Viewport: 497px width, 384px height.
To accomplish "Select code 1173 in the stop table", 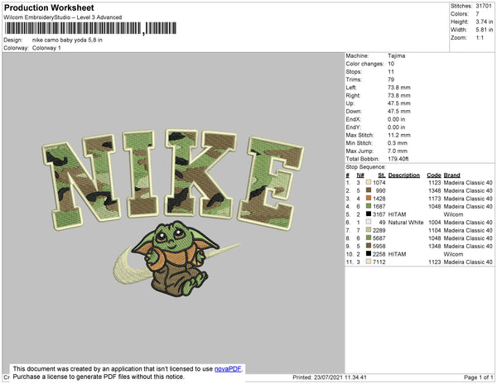I will tap(435, 199).
